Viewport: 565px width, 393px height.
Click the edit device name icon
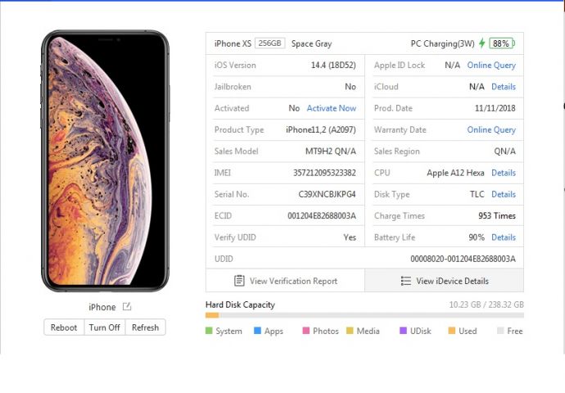pyautogui.click(x=127, y=306)
